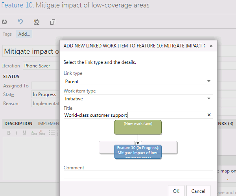
Task: Click the Cancel button
Action: (198, 191)
